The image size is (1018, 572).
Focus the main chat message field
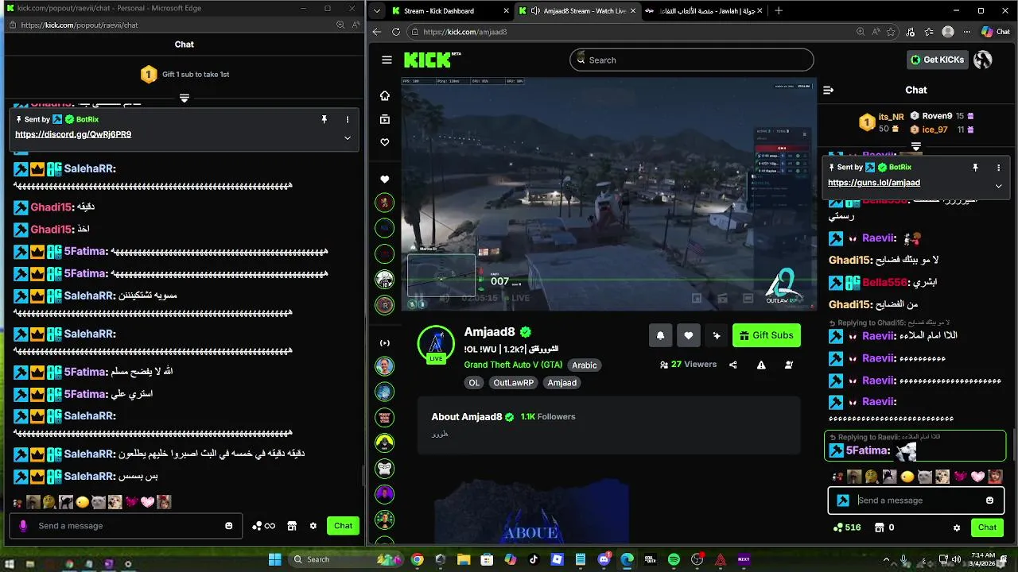[916, 500]
